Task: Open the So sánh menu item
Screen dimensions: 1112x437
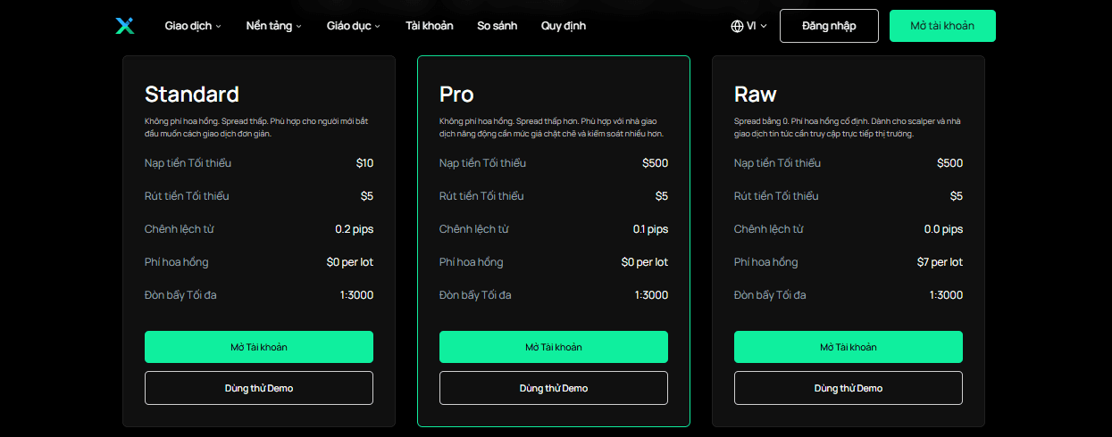Action: click(x=497, y=26)
